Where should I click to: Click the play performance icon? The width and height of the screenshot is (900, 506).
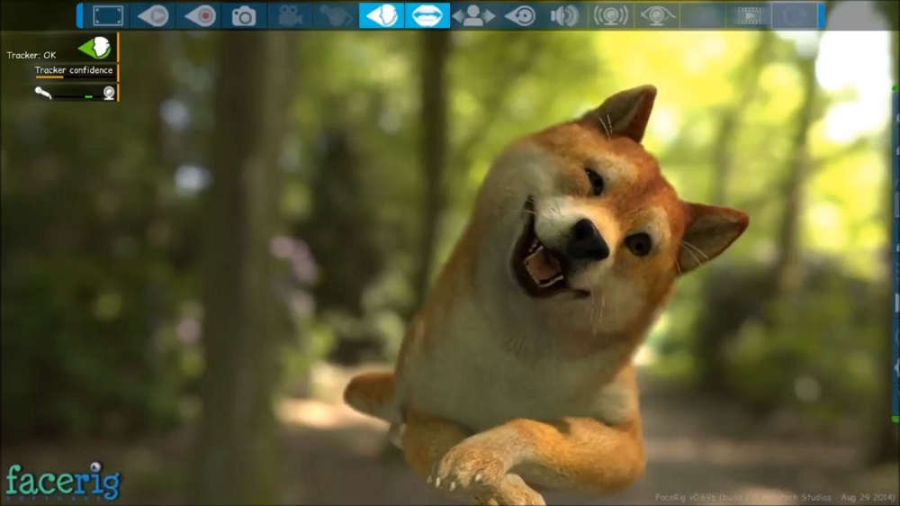(x=153, y=16)
